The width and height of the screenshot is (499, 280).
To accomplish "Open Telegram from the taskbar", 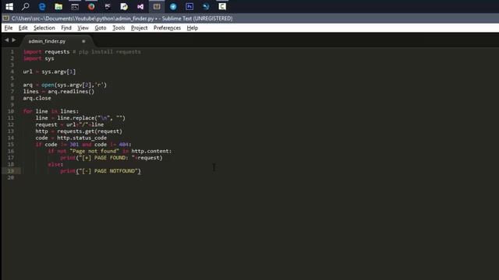I will point(173,6).
